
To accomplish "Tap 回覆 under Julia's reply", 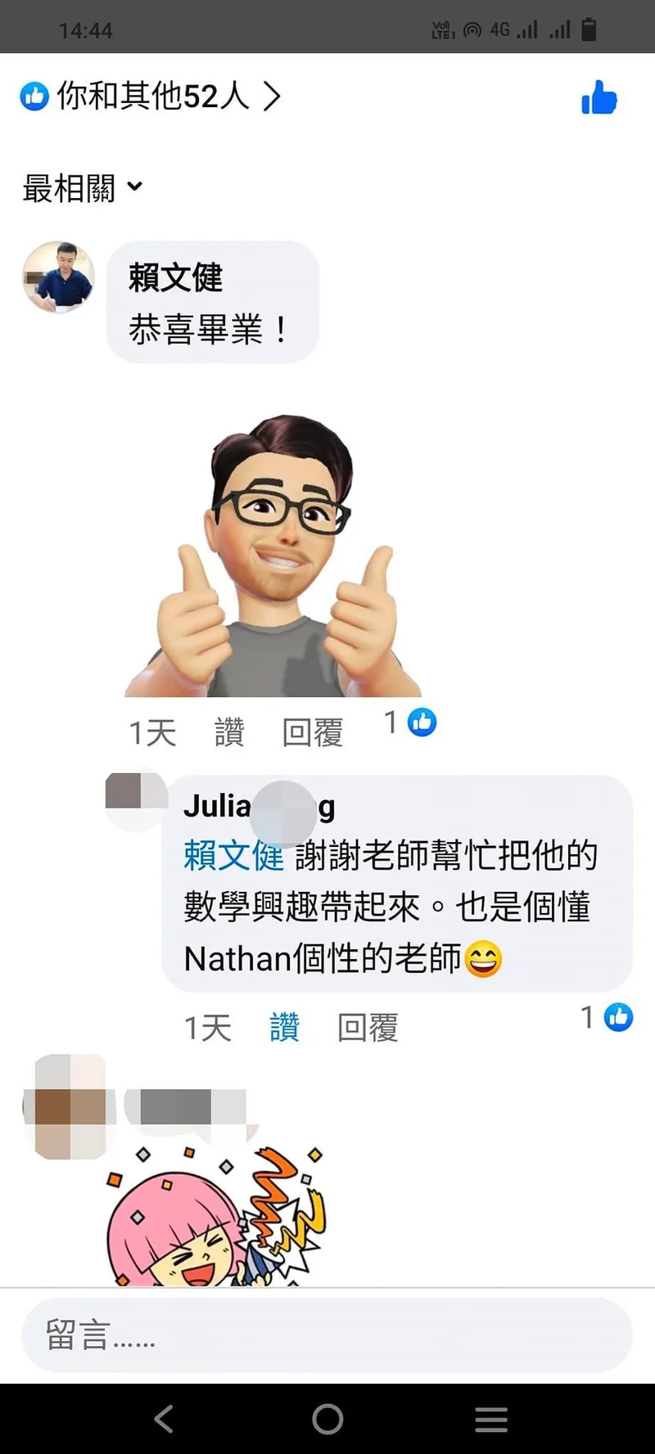I will point(368,1027).
